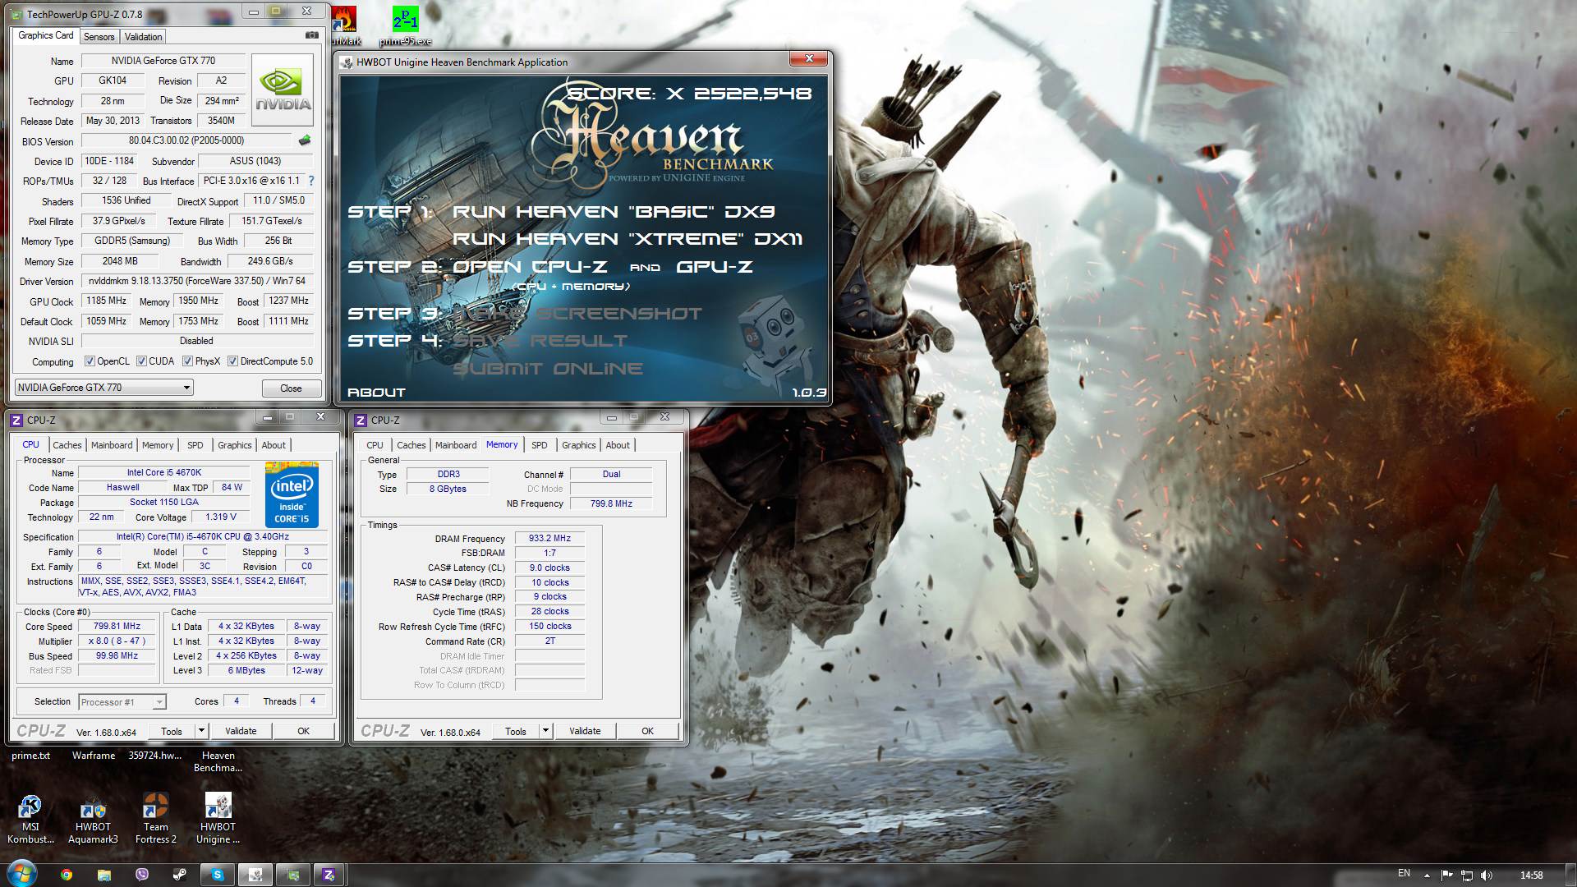Click Run Heaven "Basic" DX9

click(614, 212)
